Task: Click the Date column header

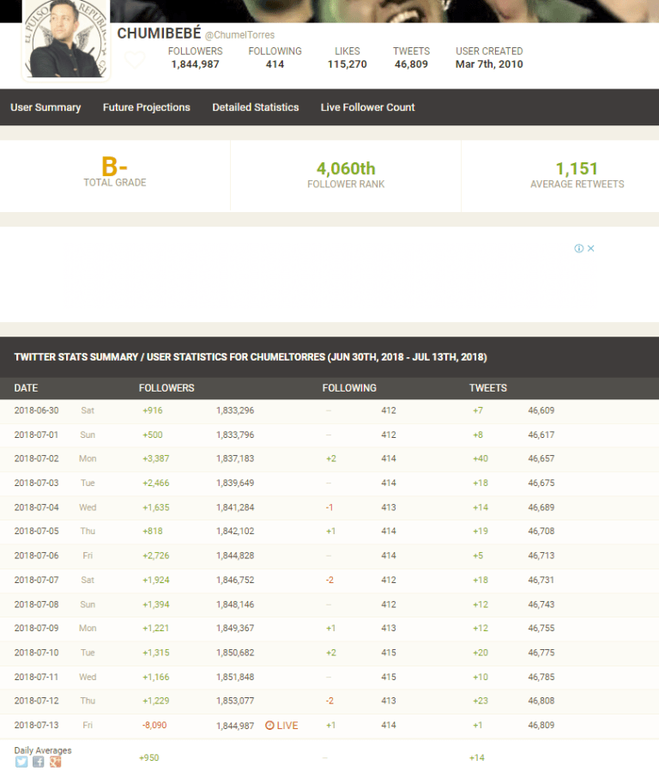Action: coord(27,388)
